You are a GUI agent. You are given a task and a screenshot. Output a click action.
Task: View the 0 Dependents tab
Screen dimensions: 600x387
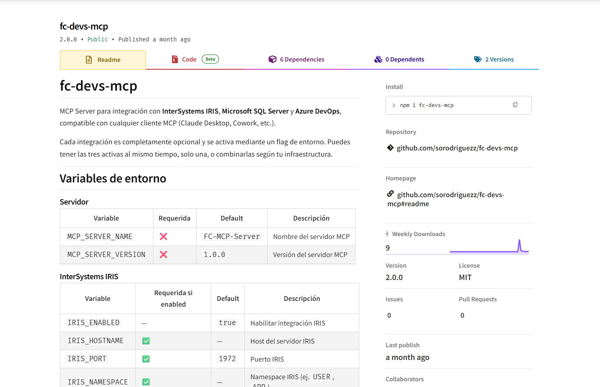coord(399,59)
